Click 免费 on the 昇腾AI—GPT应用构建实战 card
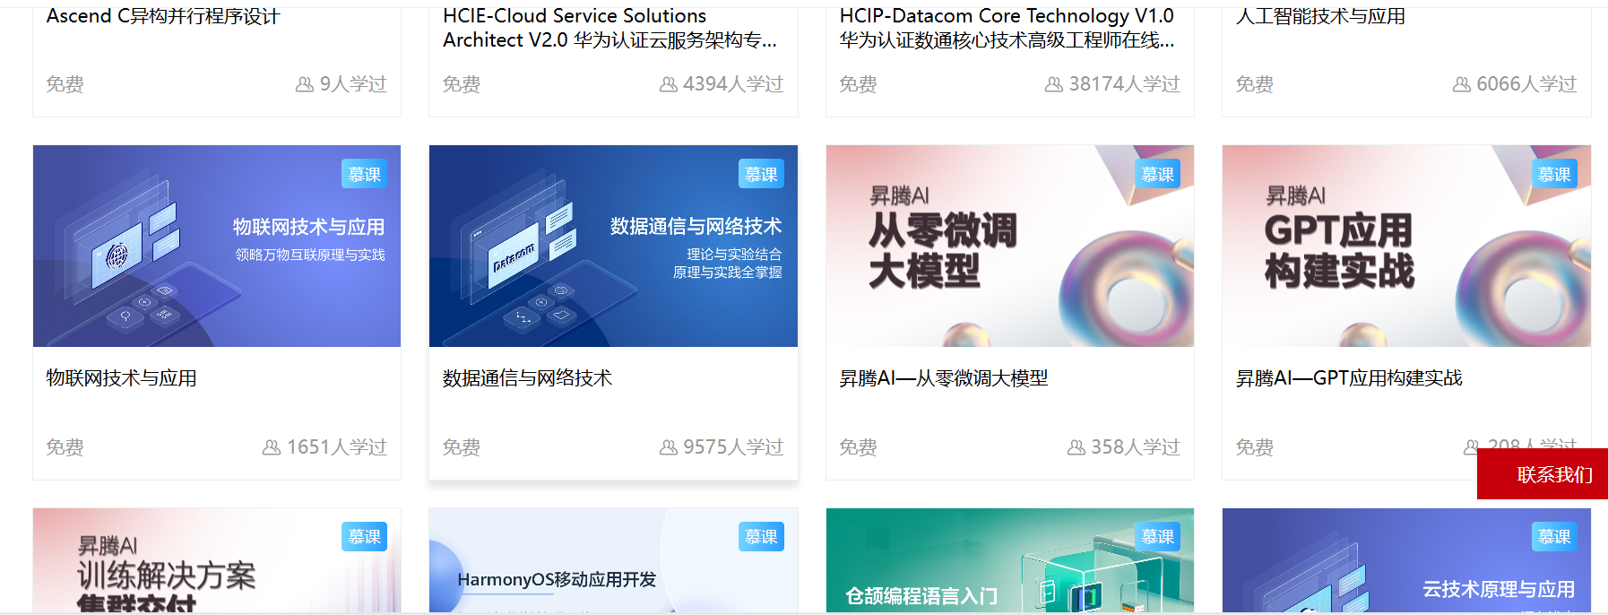This screenshot has width=1608, height=615. [x=1255, y=447]
